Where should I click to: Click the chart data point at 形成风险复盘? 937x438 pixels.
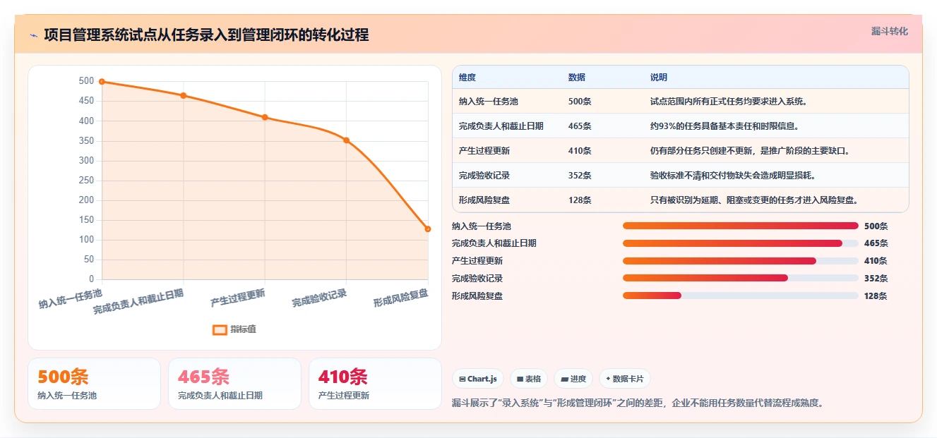[428, 229]
